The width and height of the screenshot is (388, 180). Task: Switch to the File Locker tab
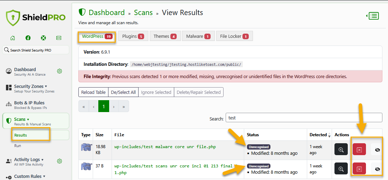(x=234, y=36)
